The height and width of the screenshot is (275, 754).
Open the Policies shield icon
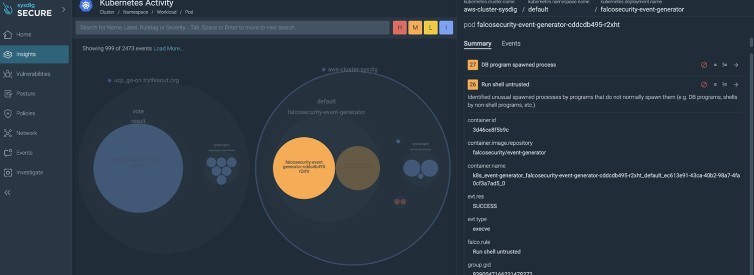pos(8,114)
